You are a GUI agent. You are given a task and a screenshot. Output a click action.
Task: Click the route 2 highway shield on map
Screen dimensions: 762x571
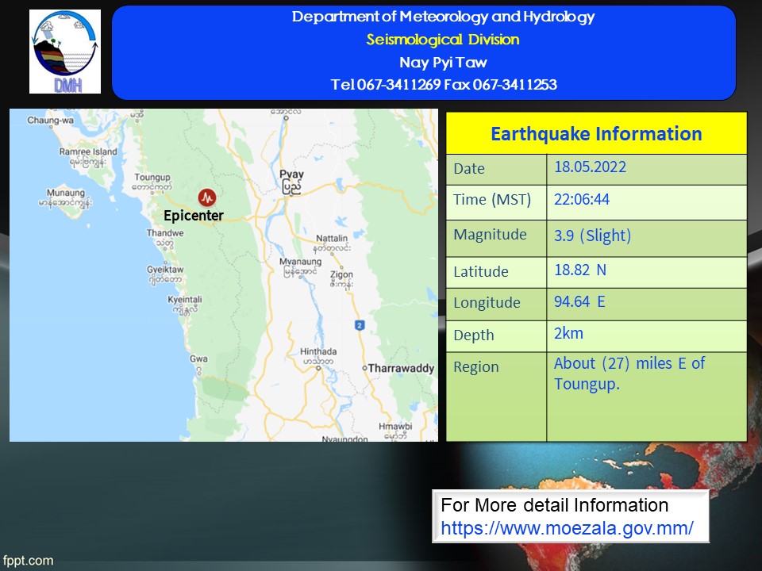[x=360, y=325]
